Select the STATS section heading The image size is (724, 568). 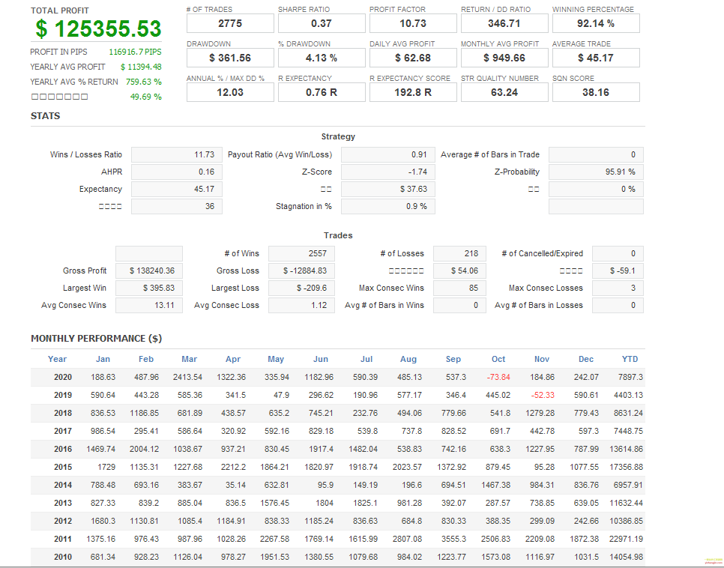[45, 116]
